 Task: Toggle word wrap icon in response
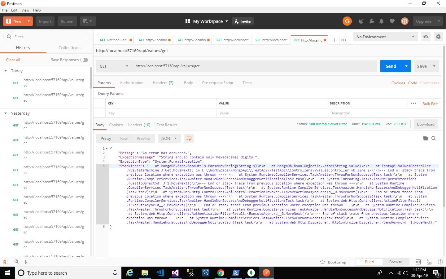(x=189, y=138)
